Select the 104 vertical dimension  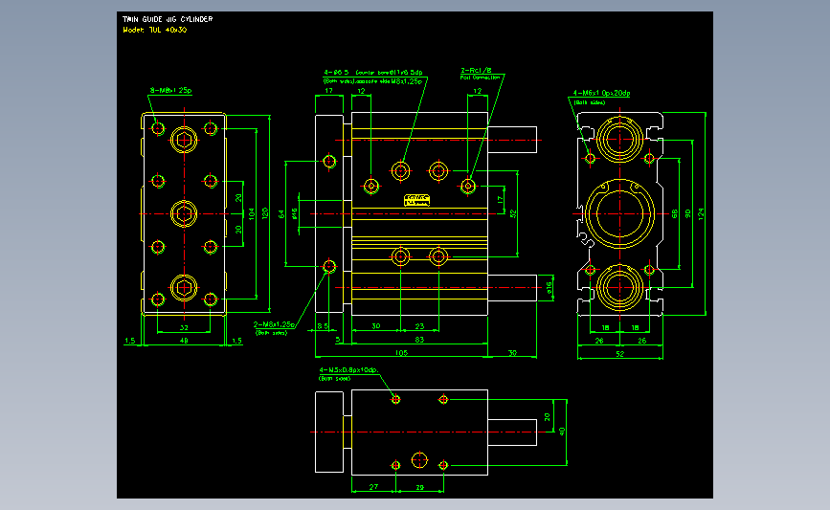252,213
